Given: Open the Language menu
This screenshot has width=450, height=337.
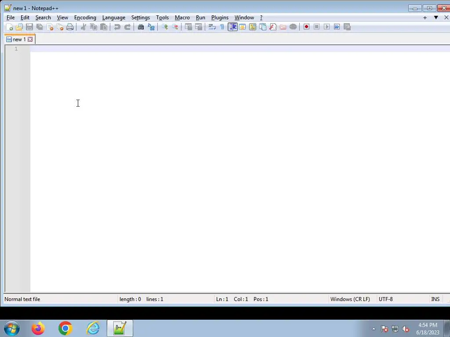Looking at the screenshot, I should pos(114,18).
